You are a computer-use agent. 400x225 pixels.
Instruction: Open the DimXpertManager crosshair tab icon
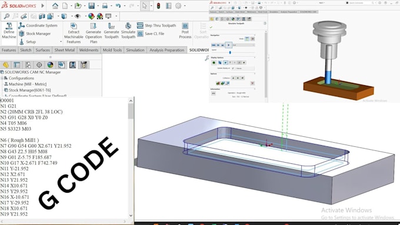[x=39, y=65]
